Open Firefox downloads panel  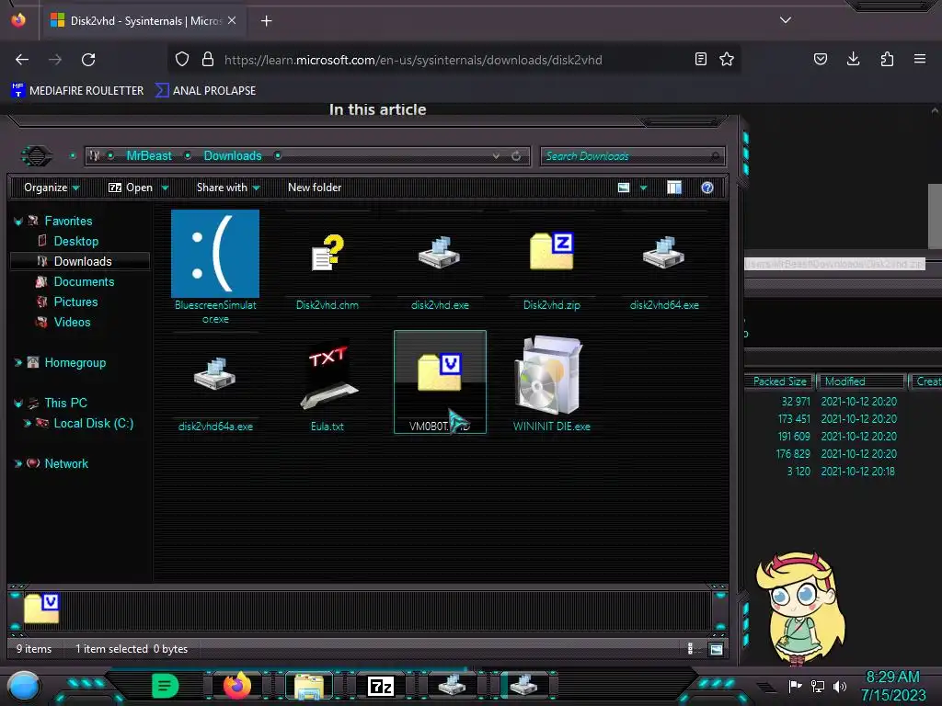[x=853, y=59]
